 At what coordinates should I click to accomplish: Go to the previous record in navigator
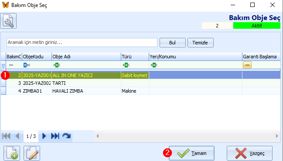(x=17, y=136)
